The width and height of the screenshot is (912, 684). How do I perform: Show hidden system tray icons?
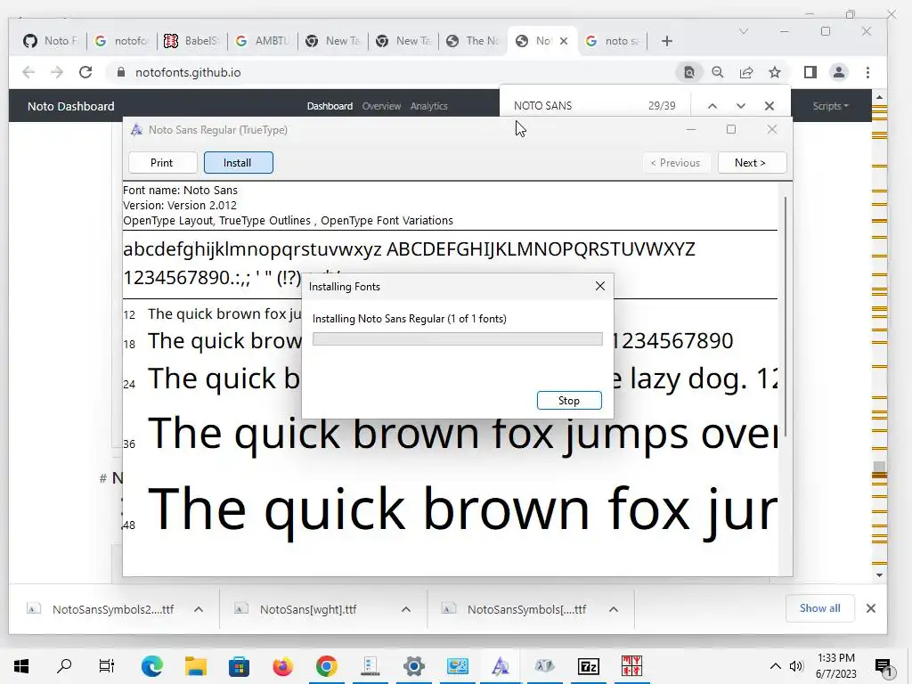click(776, 666)
